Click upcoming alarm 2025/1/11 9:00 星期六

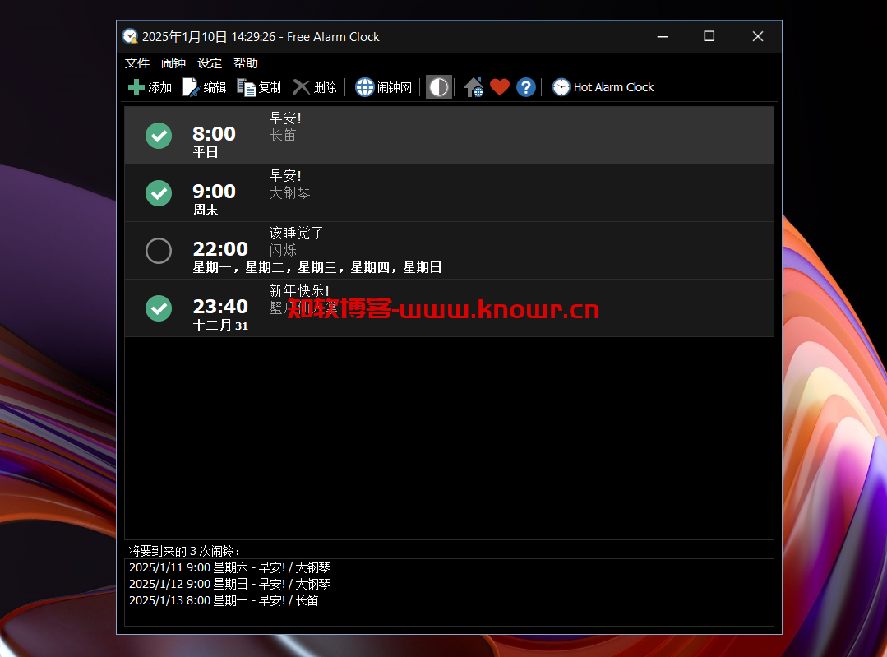click(x=229, y=567)
